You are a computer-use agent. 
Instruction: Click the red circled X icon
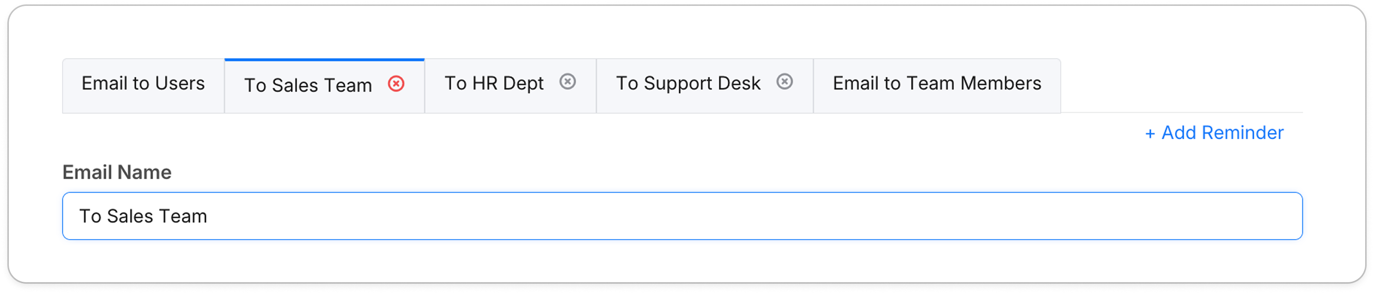click(x=396, y=84)
